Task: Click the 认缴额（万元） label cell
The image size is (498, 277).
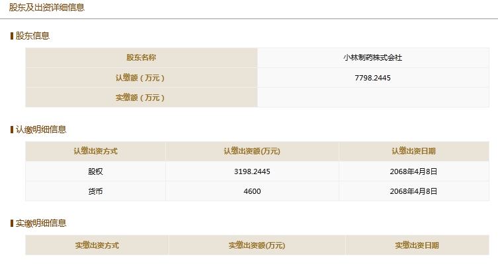Action: pos(142,78)
